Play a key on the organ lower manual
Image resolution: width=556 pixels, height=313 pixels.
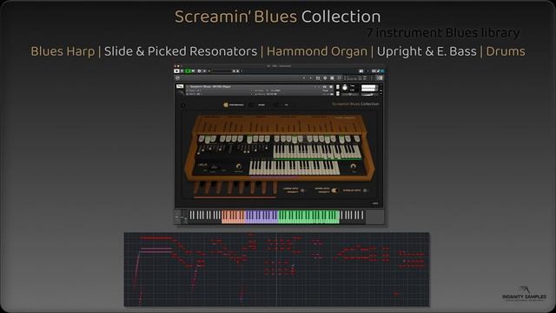click(x=294, y=168)
